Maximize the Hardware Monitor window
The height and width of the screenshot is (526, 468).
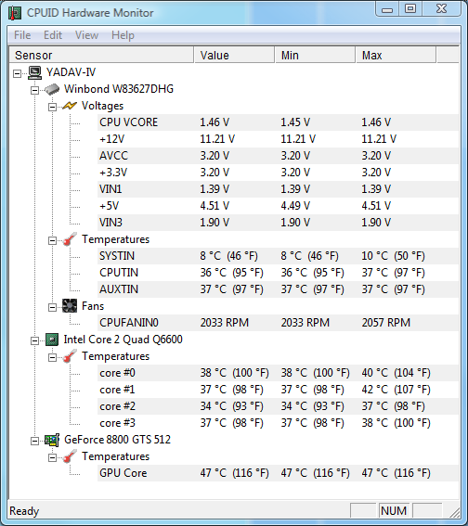[x=410, y=9]
